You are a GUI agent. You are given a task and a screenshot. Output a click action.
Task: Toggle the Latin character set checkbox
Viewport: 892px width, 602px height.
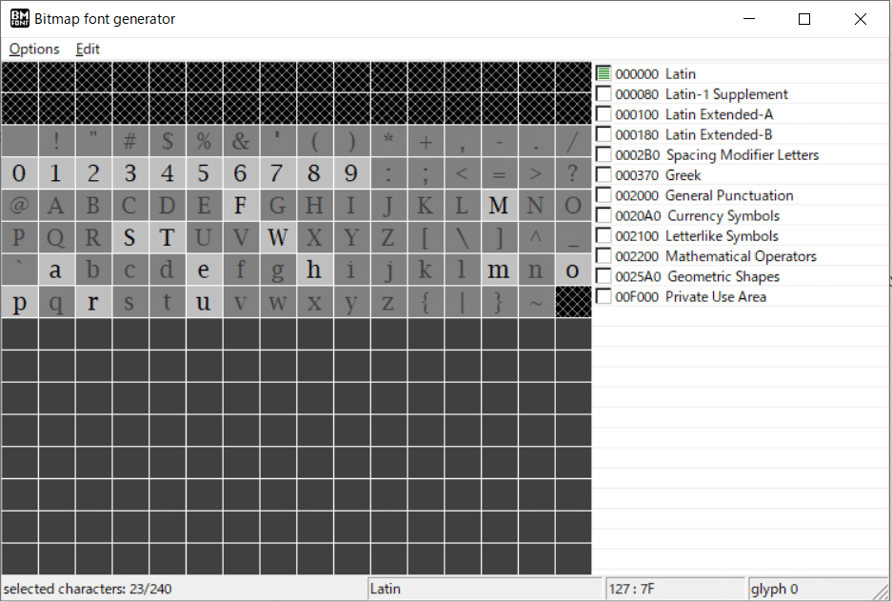click(x=604, y=73)
